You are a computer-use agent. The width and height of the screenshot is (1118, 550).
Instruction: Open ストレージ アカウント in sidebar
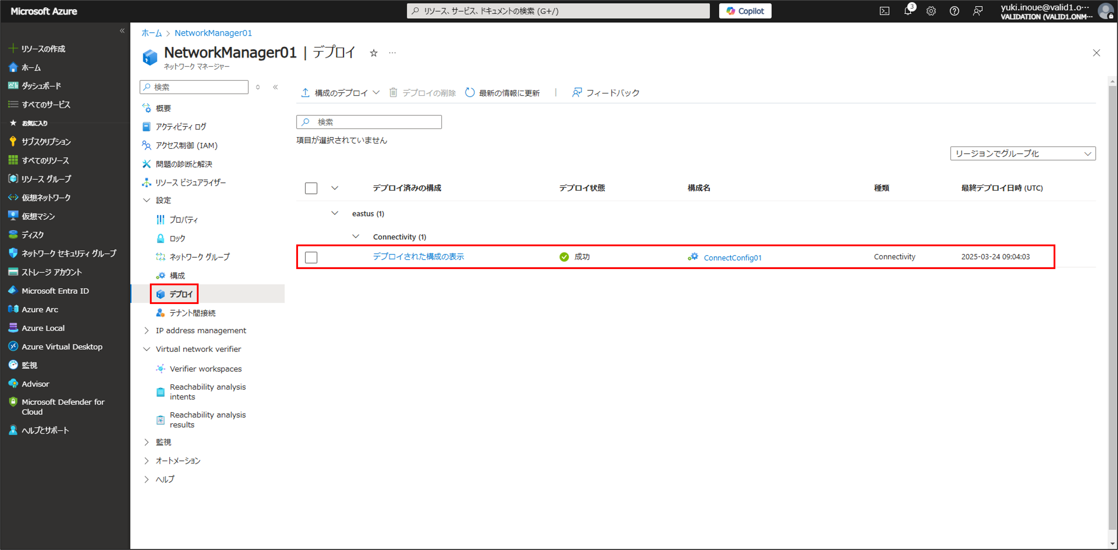pos(45,272)
